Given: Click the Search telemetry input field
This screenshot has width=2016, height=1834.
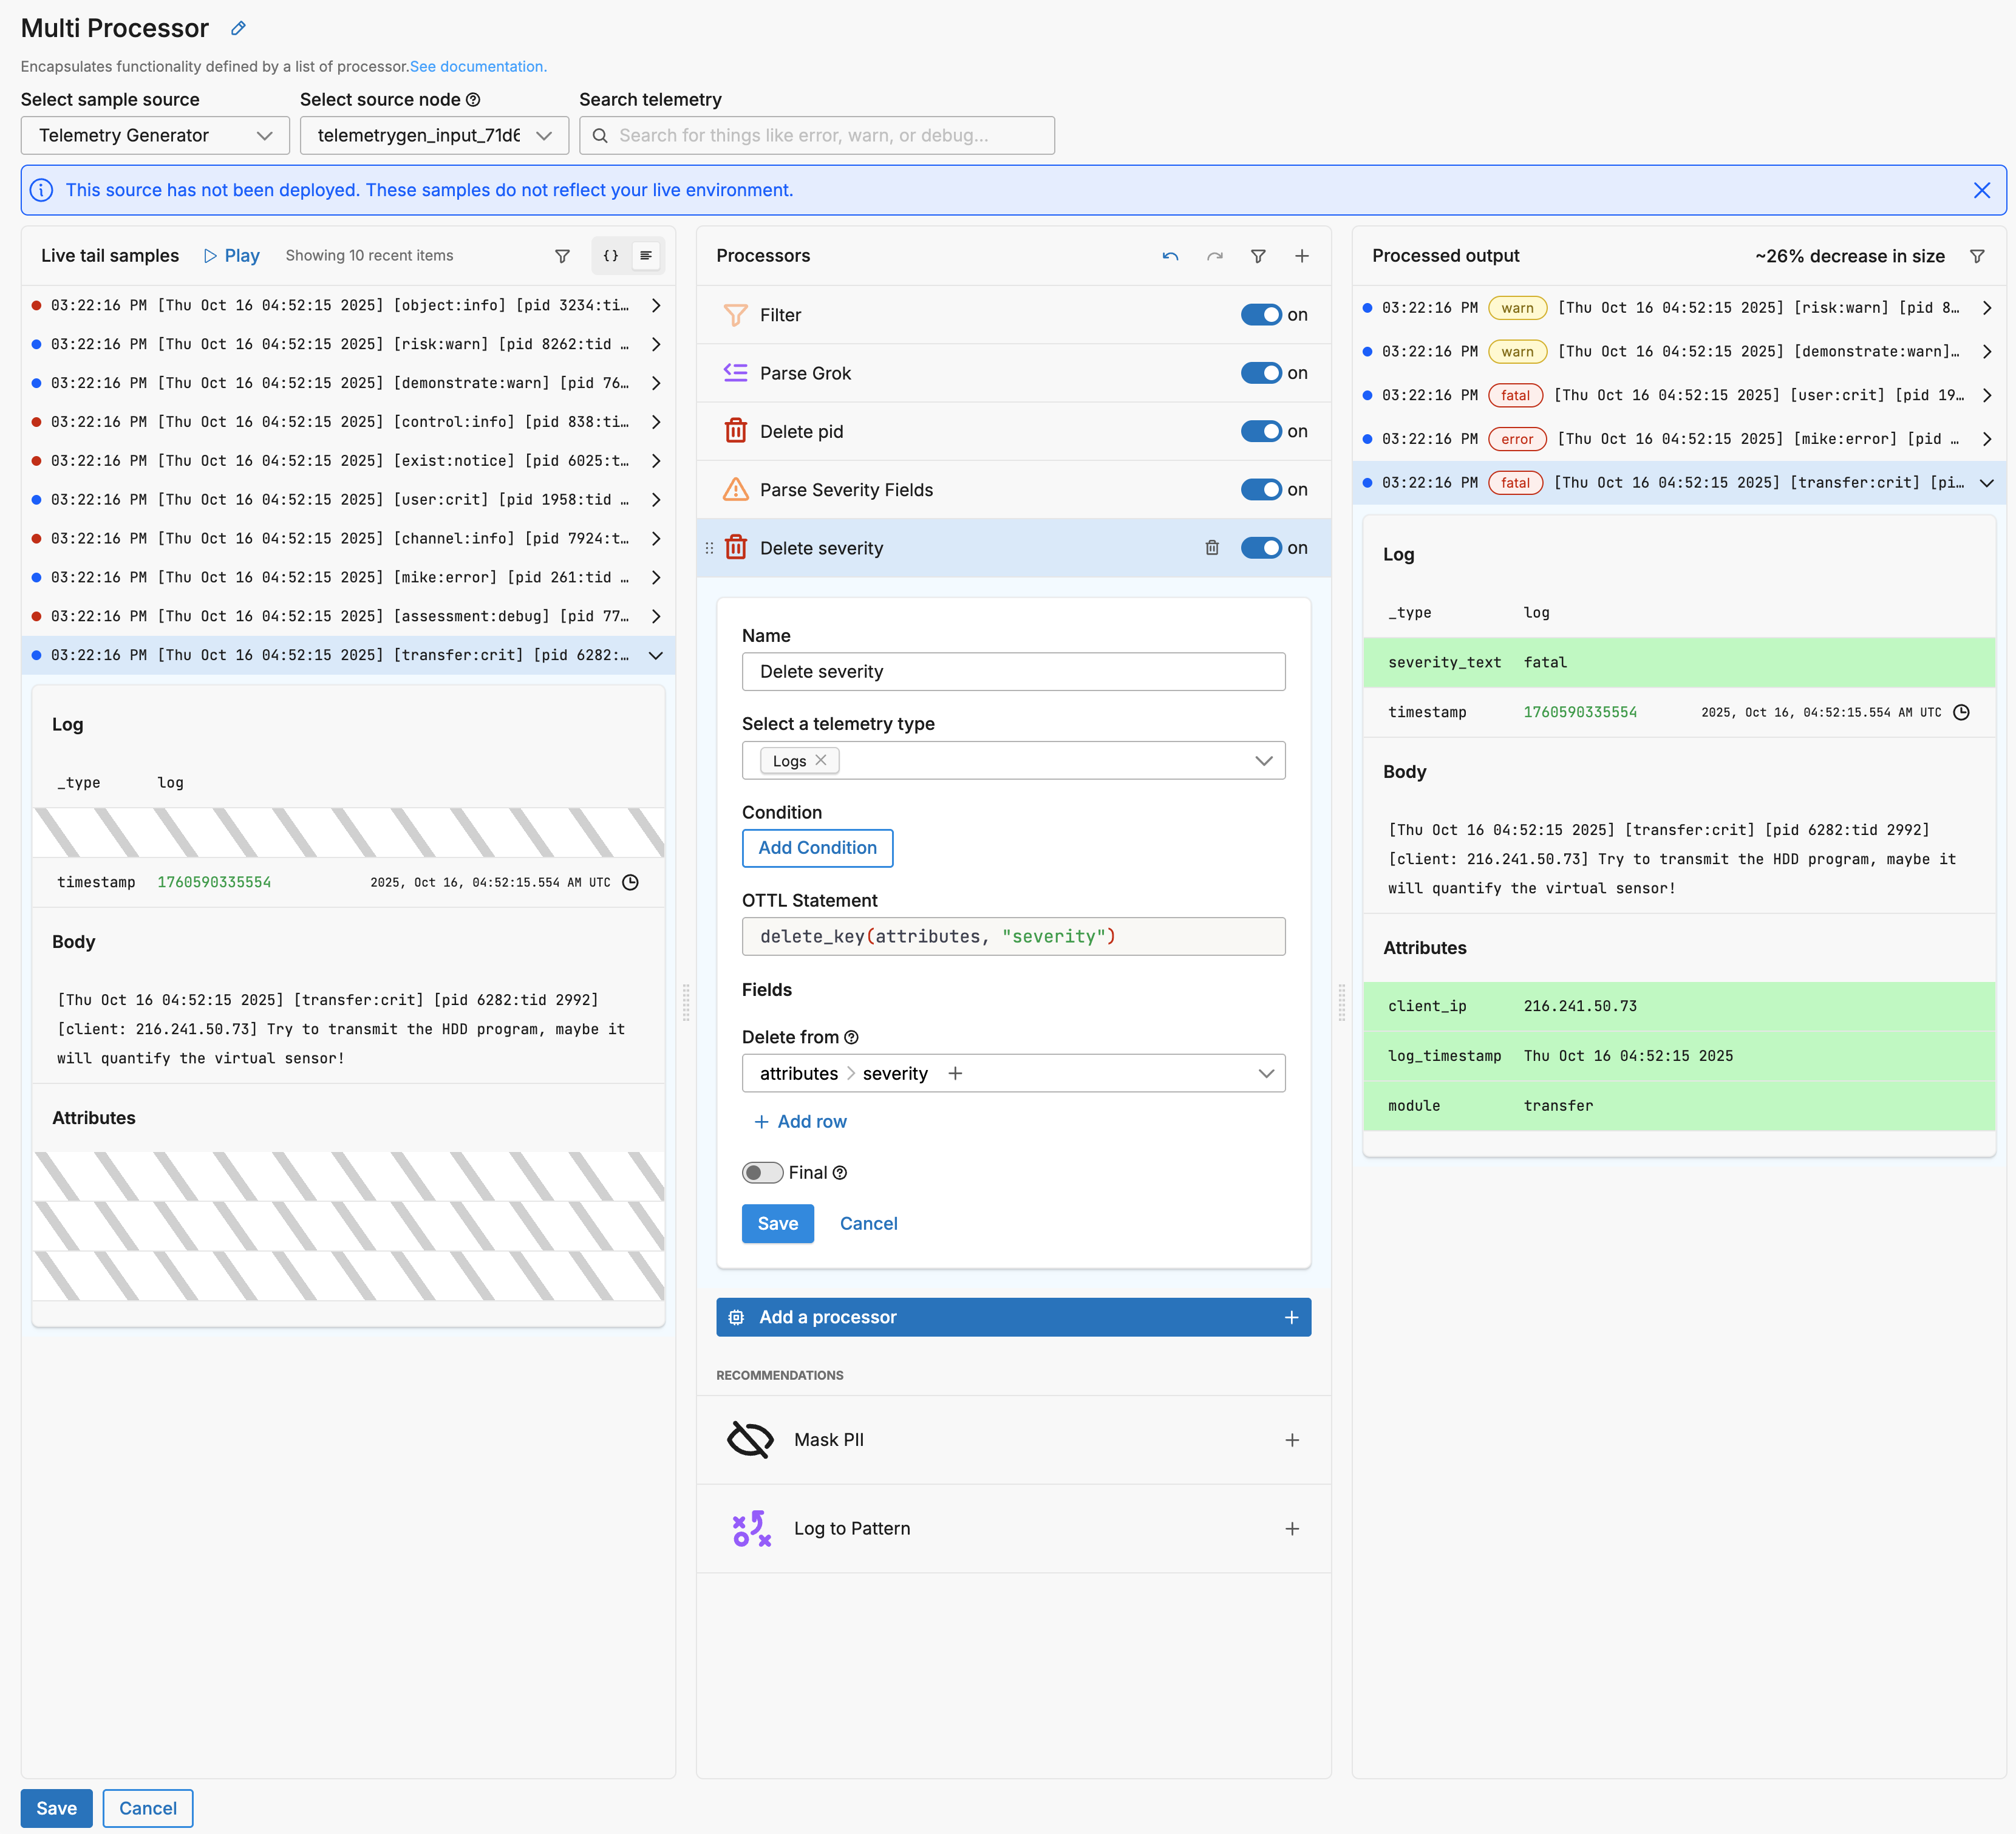Looking at the screenshot, I should [817, 135].
